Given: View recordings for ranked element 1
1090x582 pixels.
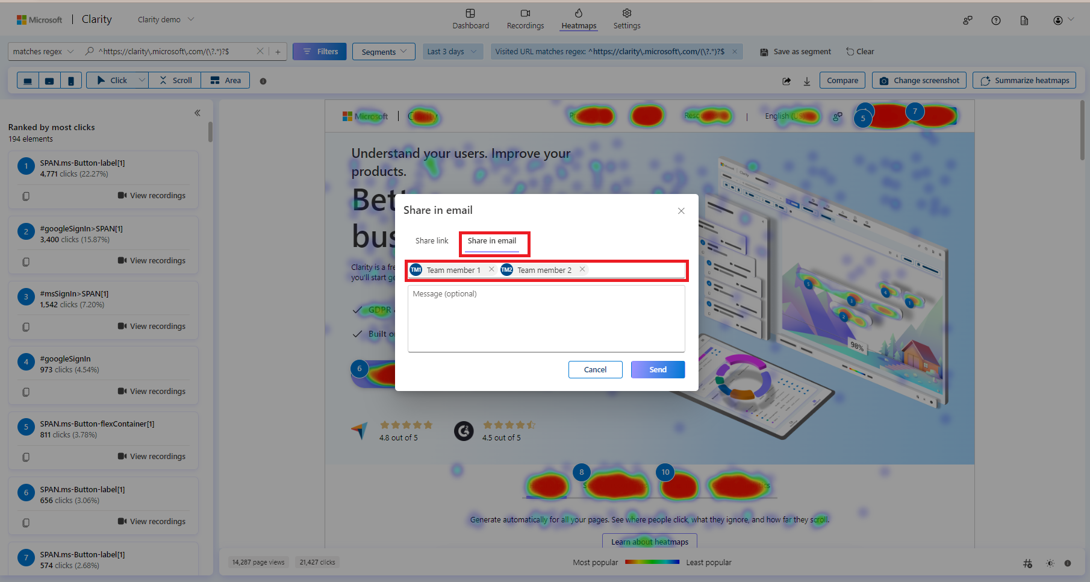Looking at the screenshot, I should click(x=152, y=196).
